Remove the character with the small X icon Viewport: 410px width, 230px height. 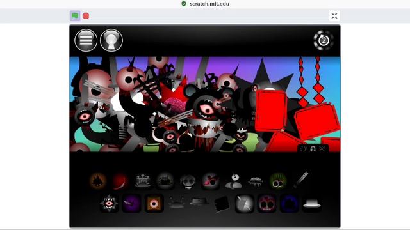click(x=322, y=149)
